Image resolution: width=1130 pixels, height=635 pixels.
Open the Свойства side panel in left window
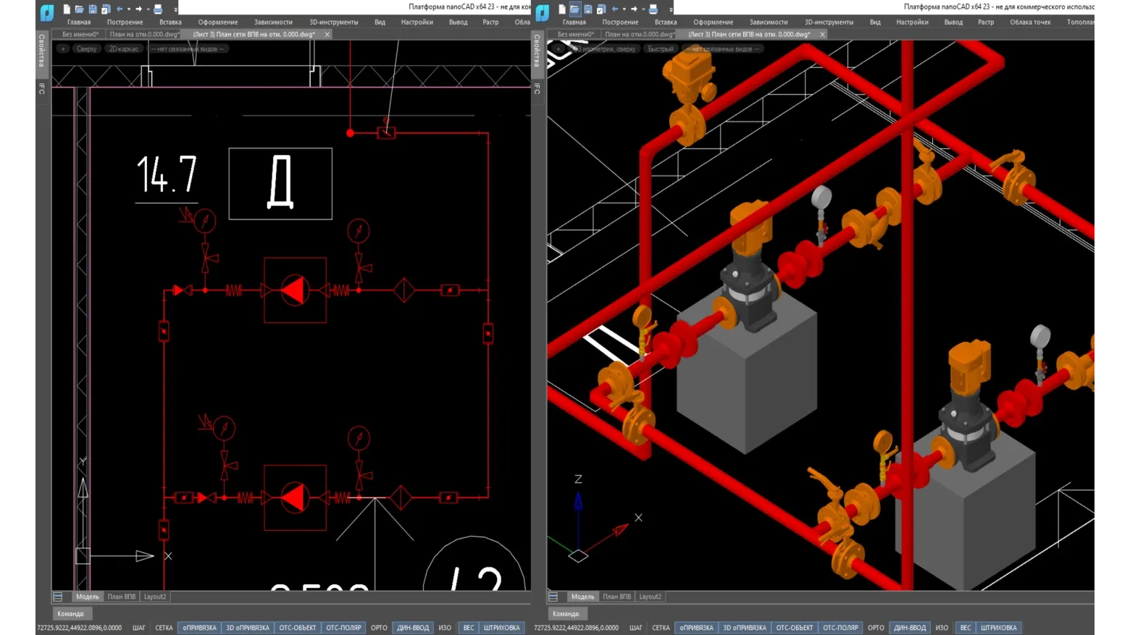[41, 51]
